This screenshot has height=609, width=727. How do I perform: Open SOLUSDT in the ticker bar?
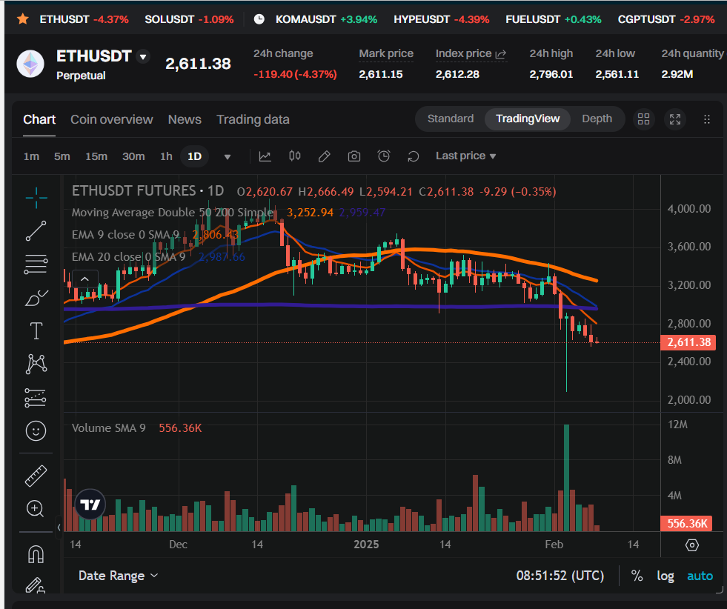coord(189,19)
